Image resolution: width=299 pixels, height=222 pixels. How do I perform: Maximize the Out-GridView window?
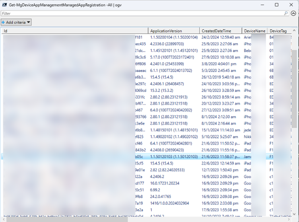pyautogui.click(x=276, y=5)
